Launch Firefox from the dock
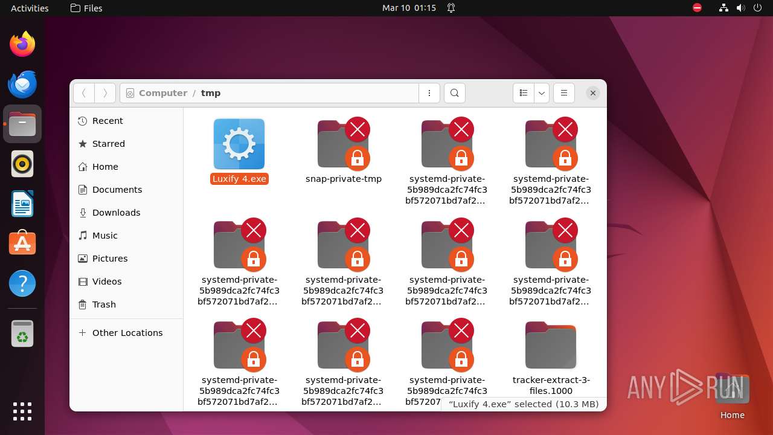 point(22,44)
